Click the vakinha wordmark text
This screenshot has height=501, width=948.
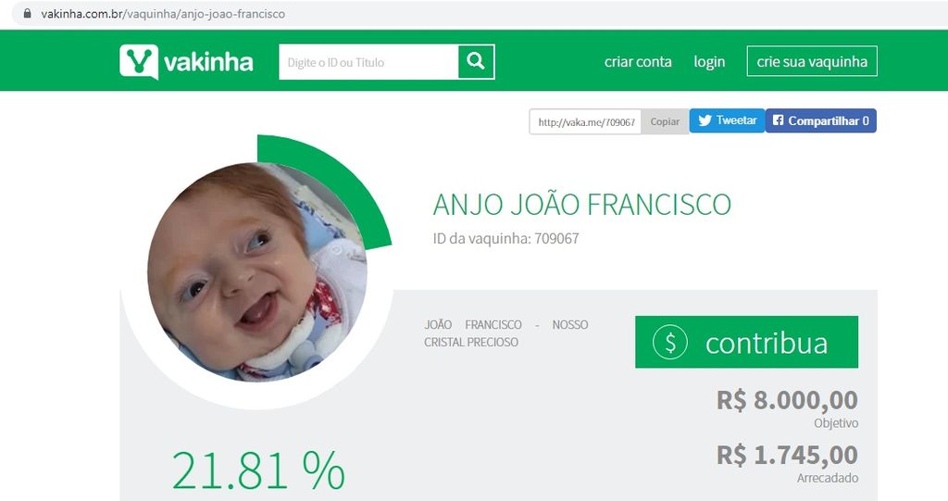coord(208,62)
